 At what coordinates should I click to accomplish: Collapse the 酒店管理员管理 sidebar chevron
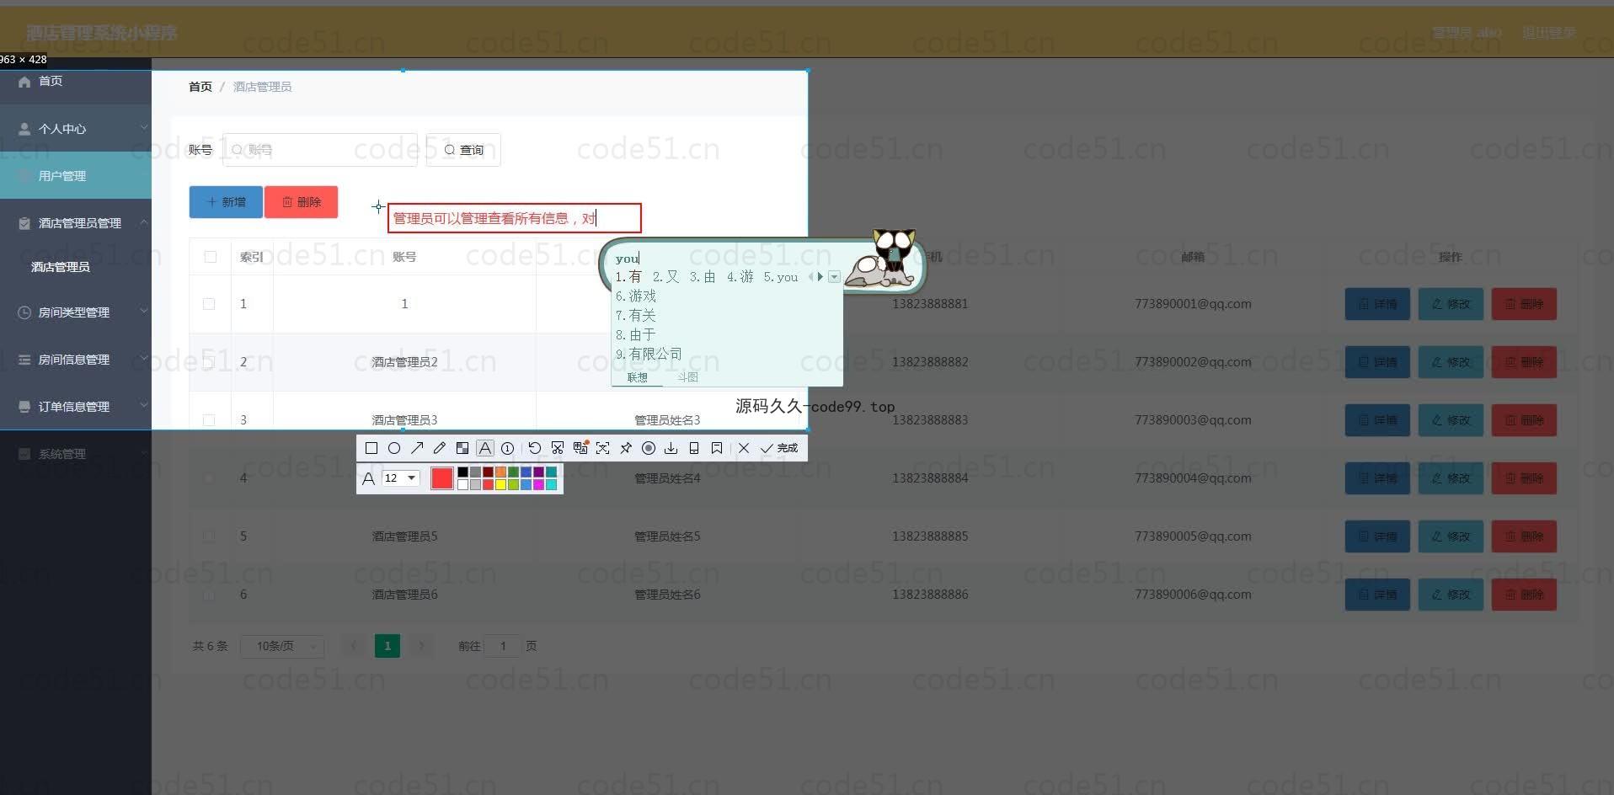pos(144,222)
